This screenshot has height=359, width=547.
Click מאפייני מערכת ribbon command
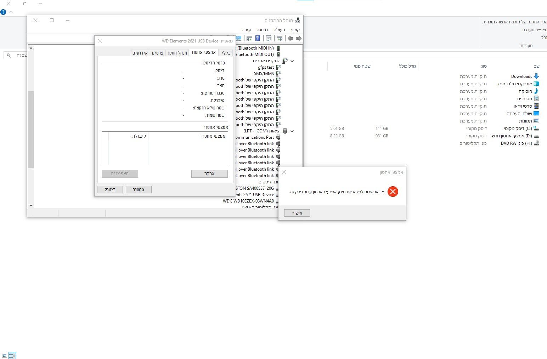[535, 30]
